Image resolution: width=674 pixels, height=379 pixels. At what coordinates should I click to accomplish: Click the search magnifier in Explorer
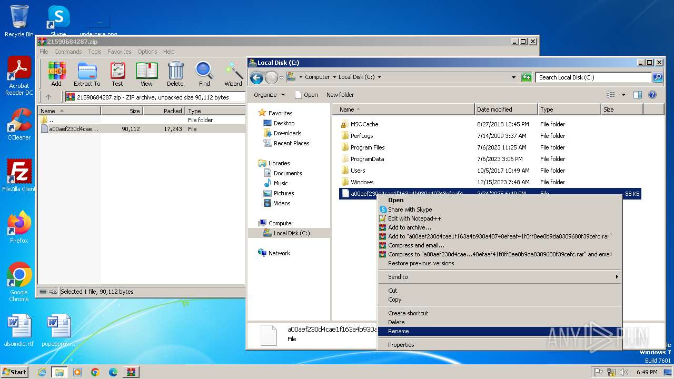658,77
